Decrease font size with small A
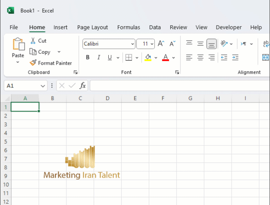Screen dimensions: 270x205 click(x=173, y=43)
